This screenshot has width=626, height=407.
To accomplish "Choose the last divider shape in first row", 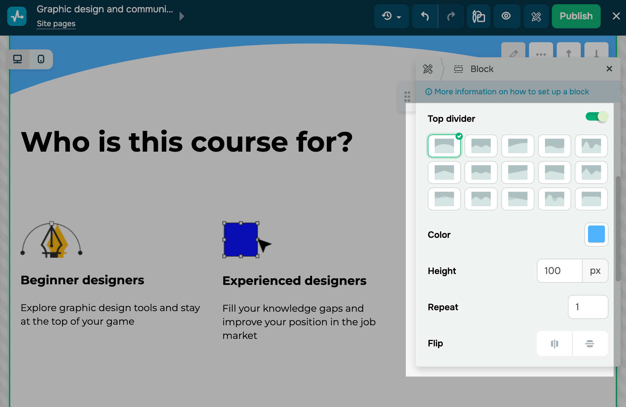I will [x=591, y=146].
